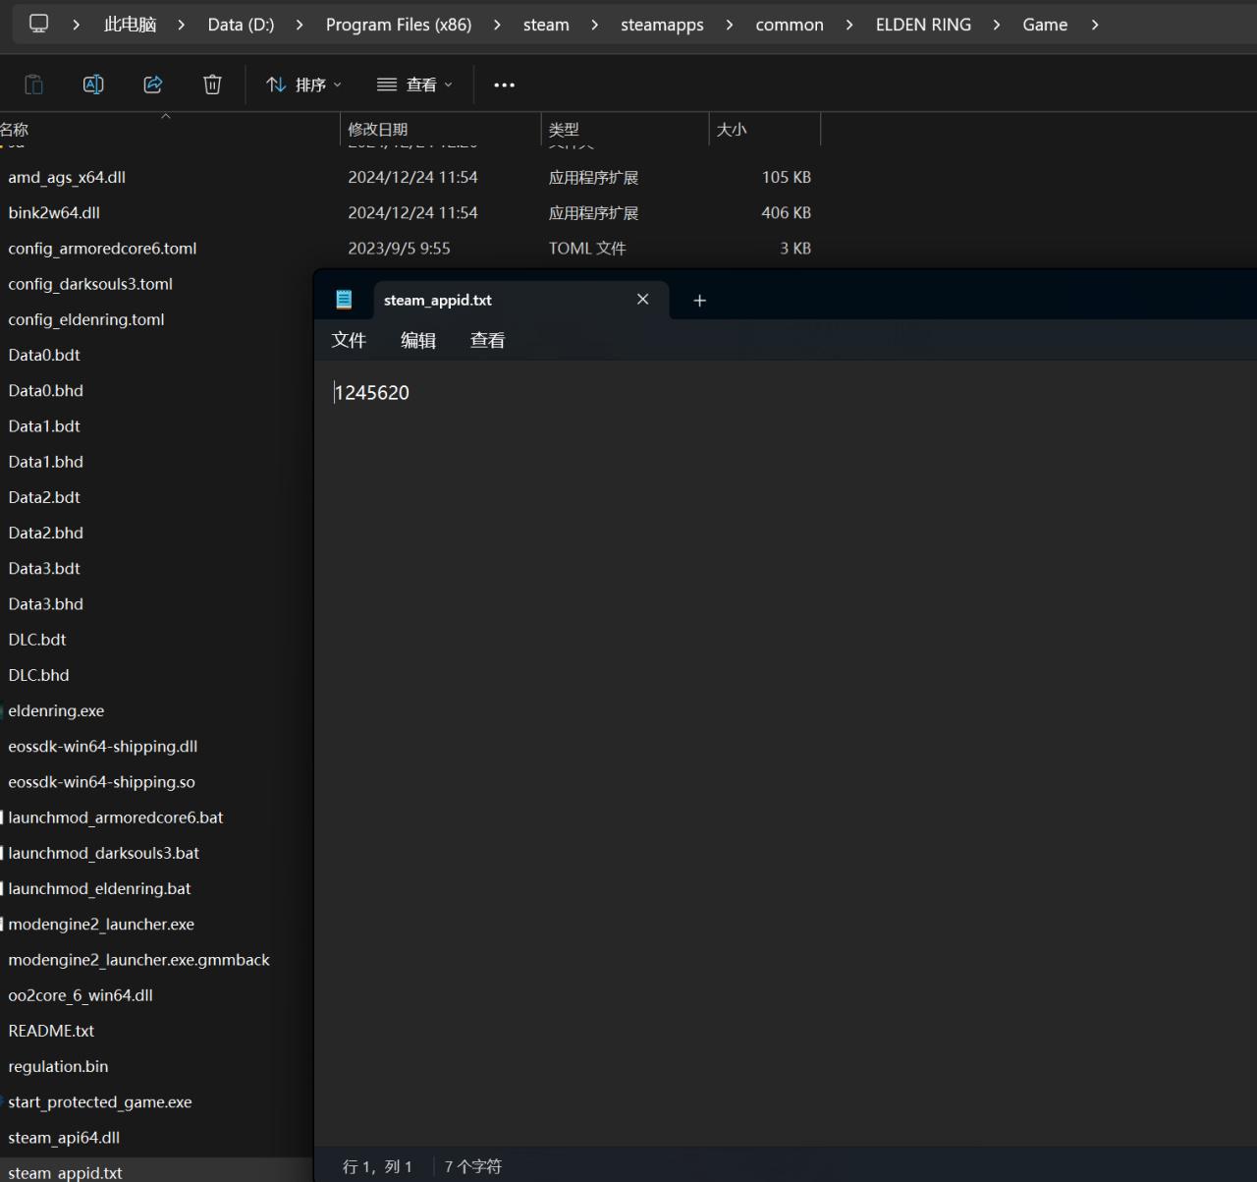
Task: Click the paste icon in Explorer toolbar
Action: [x=33, y=84]
